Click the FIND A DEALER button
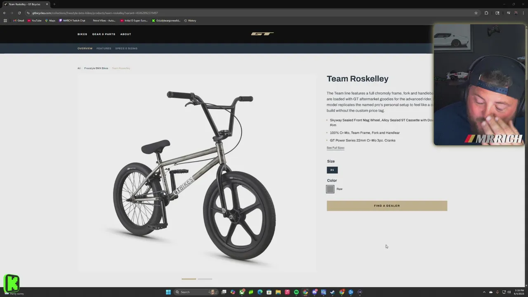528x297 pixels. pos(387,206)
